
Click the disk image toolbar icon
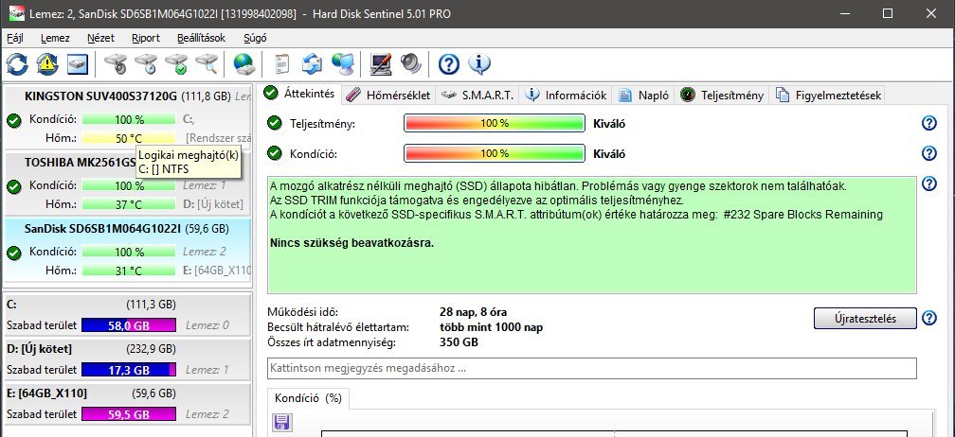[x=78, y=63]
